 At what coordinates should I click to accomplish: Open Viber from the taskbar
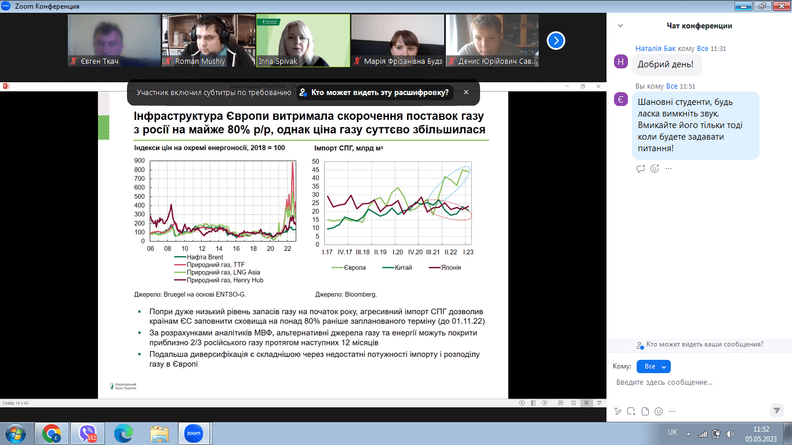coord(88,433)
